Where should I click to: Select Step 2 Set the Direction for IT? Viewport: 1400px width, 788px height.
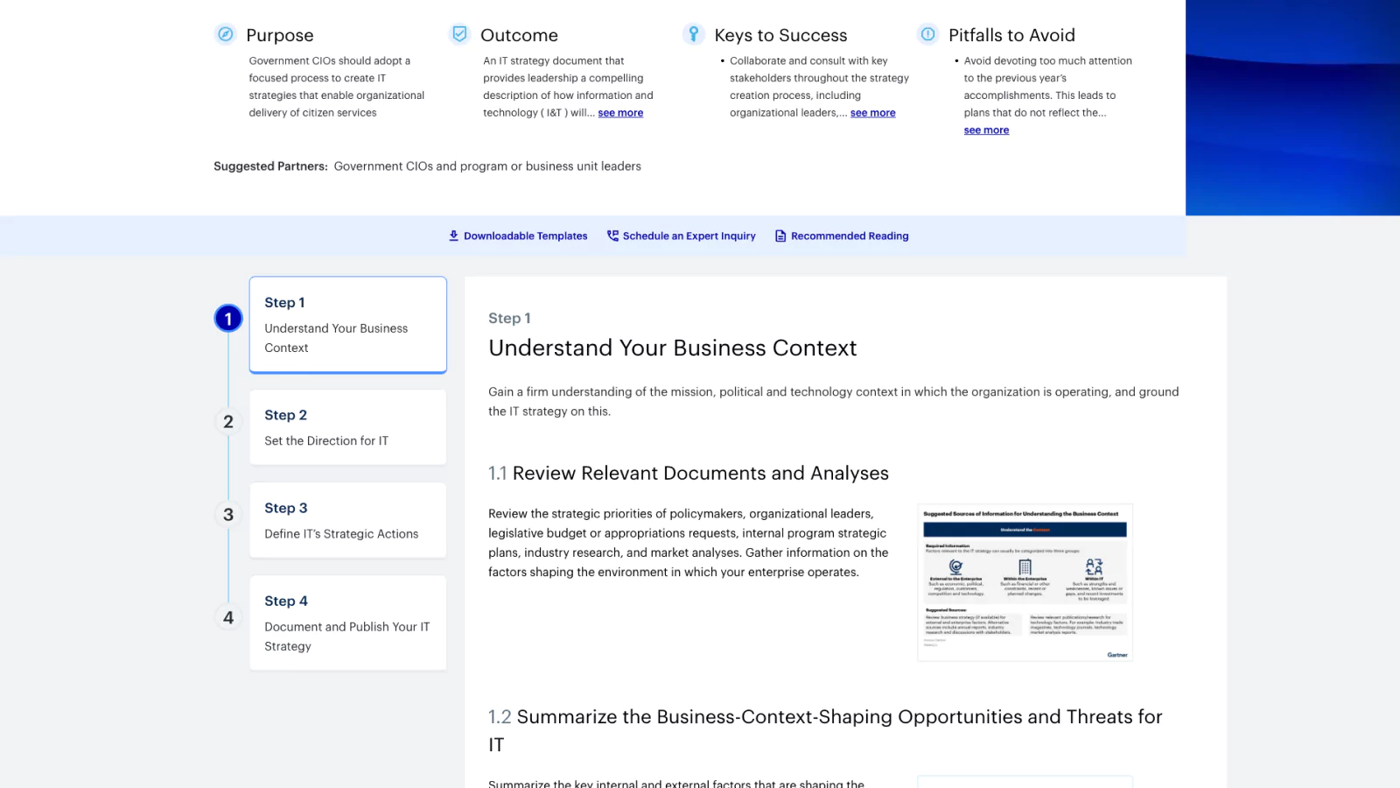coord(347,427)
